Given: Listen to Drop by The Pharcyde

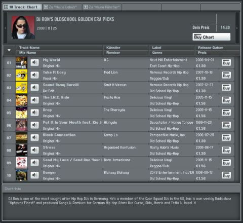Looking at the screenshot, I should coord(34,113).
